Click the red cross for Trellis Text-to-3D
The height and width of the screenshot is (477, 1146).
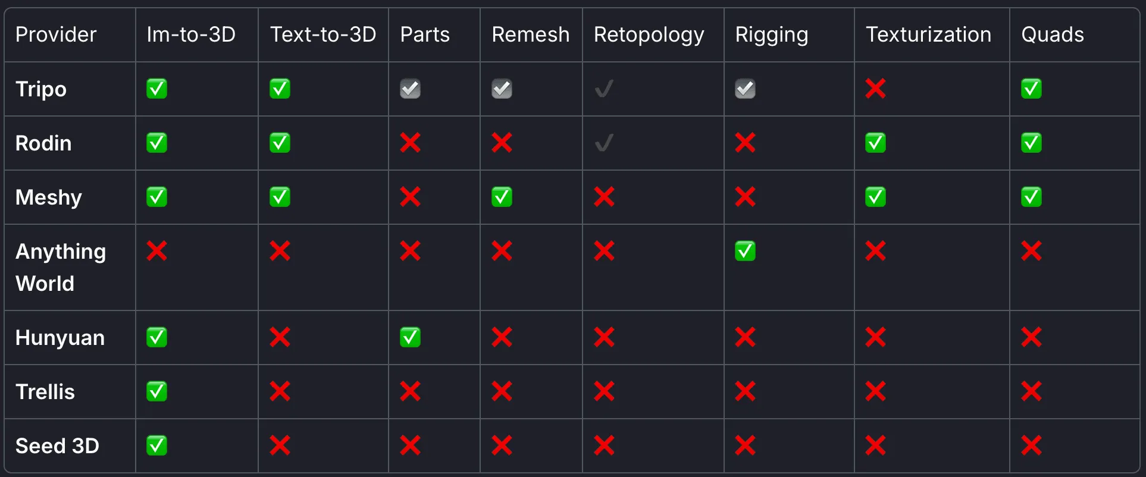click(x=280, y=391)
